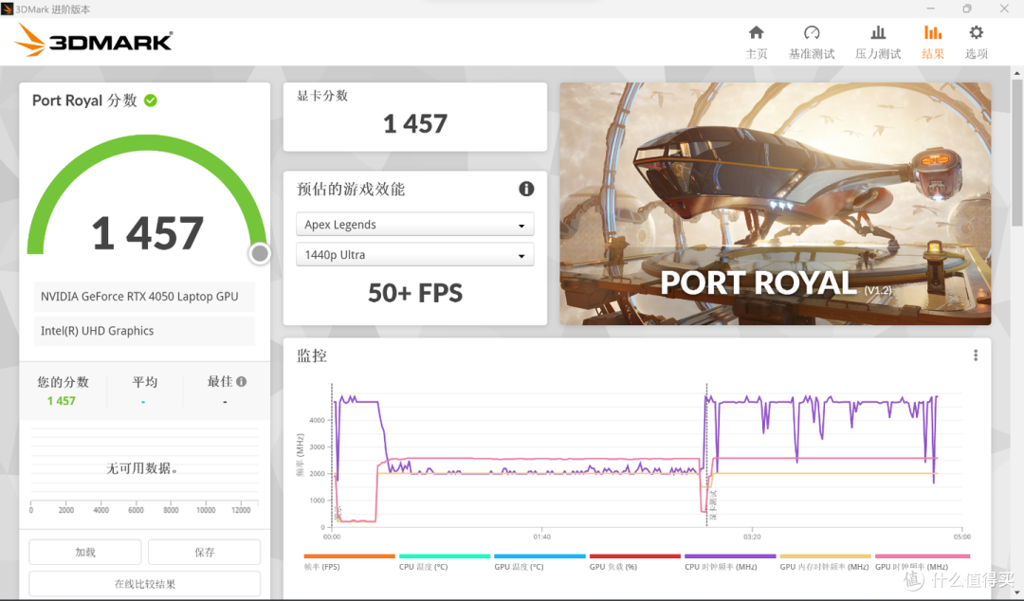Click the 在线比较结果 compare online button
The height and width of the screenshot is (601, 1024).
pyautogui.click(x=145, y=583)
